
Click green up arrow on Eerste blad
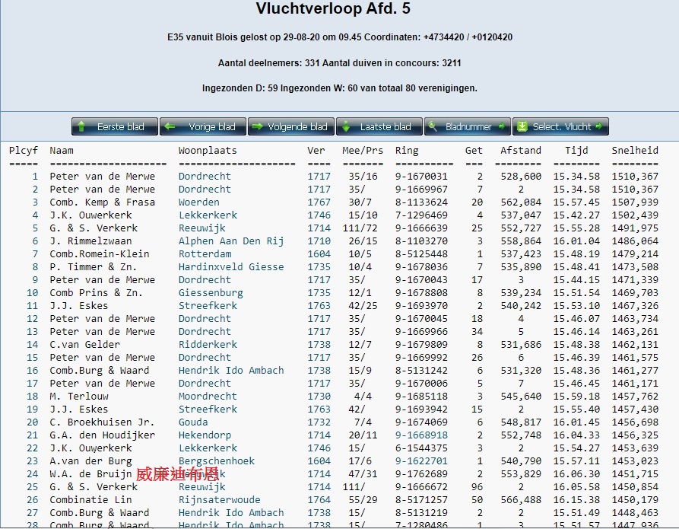[81, 126]
